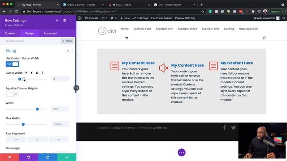The image size is (287, 161).
Task: Switch to Divi - Google Search tab
Action: (174, 5)
